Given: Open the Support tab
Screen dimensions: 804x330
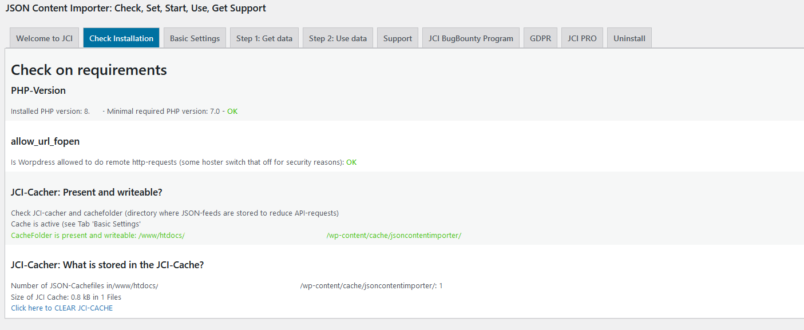Looking at the screenshot, I should 398,38.
